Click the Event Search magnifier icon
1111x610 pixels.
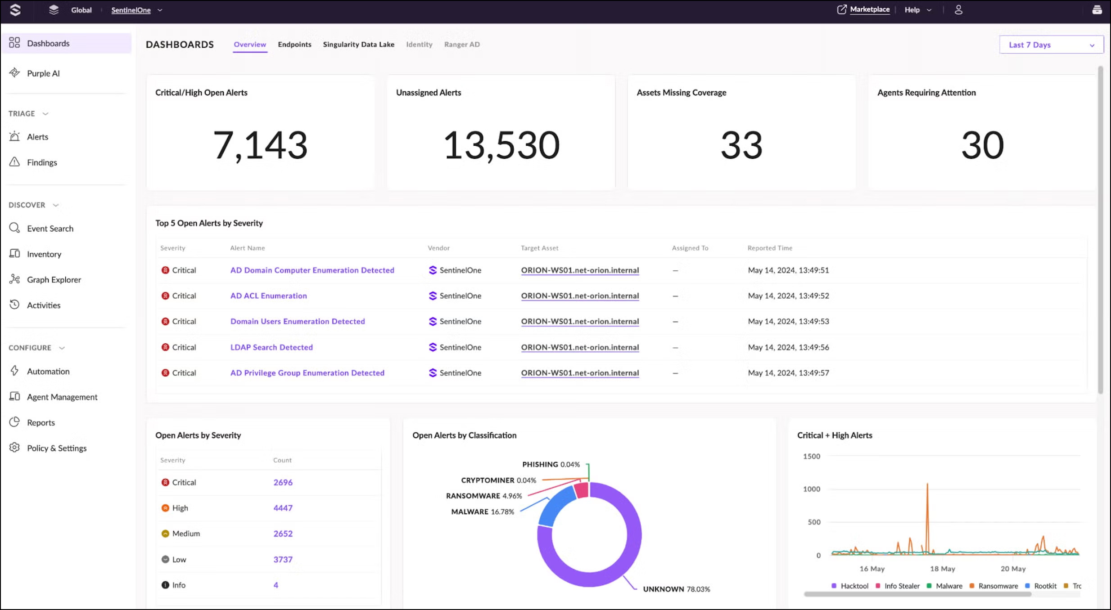click(x=14, y=228)
